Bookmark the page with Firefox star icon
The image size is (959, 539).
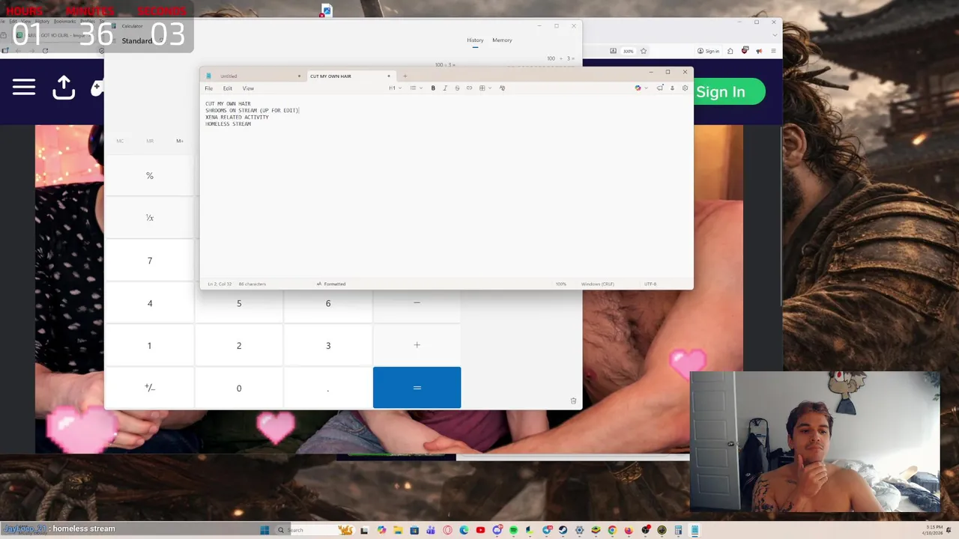tap(643, 51)
